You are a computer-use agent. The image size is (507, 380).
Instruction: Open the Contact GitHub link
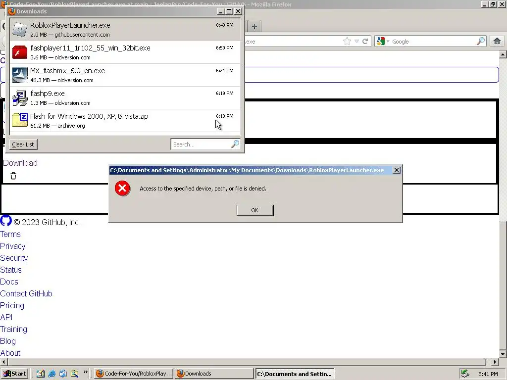(x=26, y=293)
